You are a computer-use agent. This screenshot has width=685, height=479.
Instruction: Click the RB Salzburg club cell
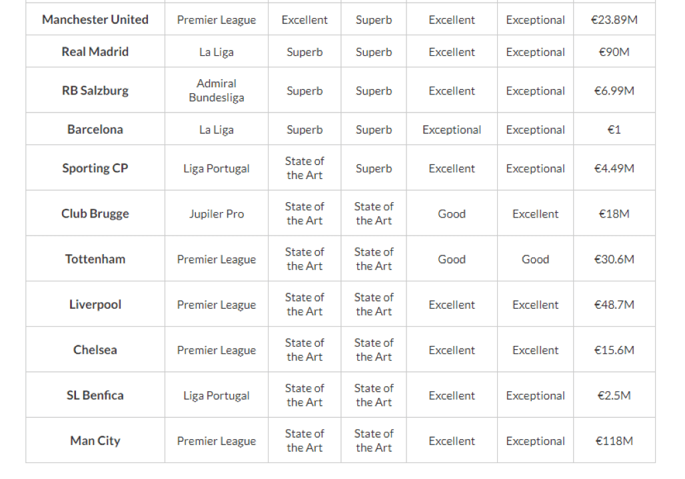(95, 90)
